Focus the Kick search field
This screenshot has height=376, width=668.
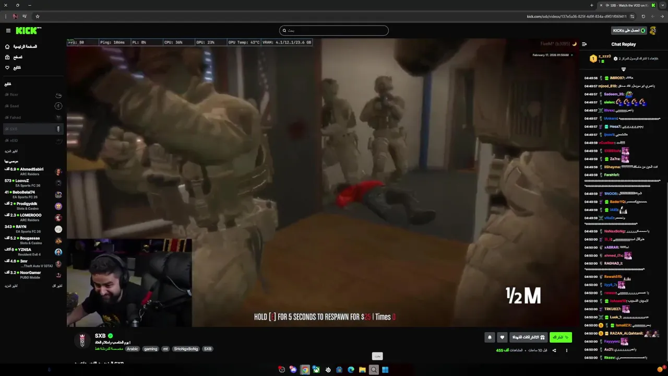click(334, 30)
